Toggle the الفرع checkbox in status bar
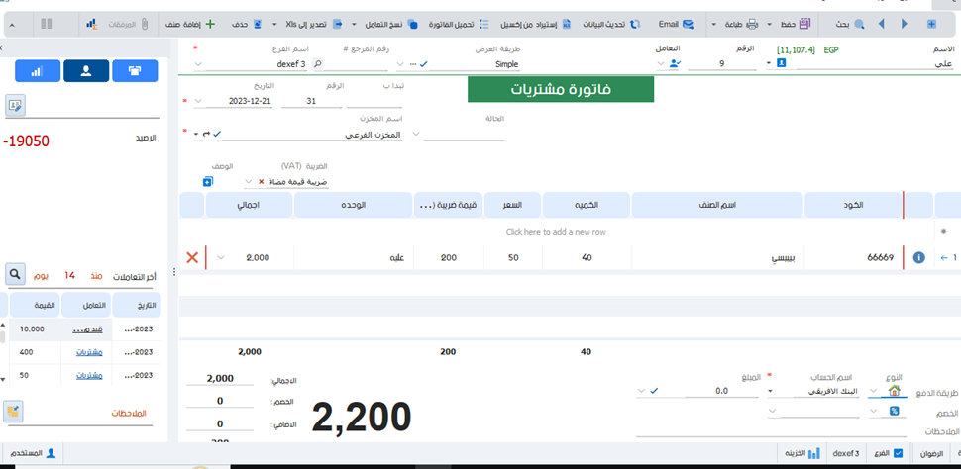This screenshot has height=469, width=961. [898, 454]
